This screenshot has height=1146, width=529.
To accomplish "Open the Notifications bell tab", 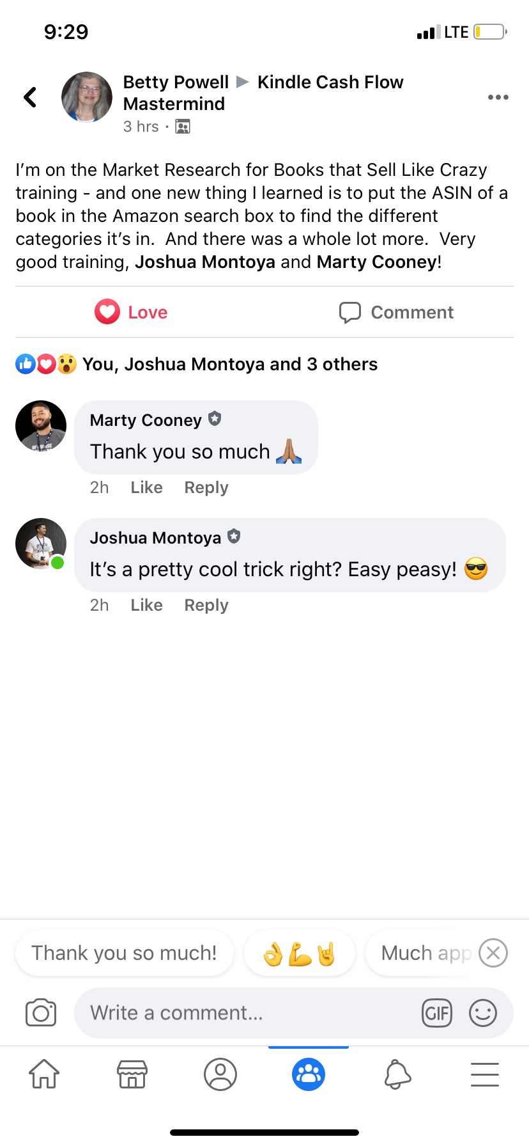I will tap(397, 1074).
